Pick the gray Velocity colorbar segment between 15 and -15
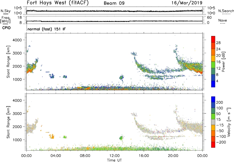This screenshot has height=162, width=234. [x=213, y=122]
